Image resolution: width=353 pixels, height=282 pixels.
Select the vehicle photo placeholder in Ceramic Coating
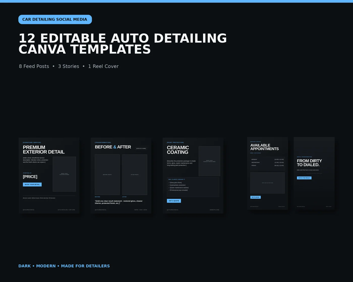pos(209,161)
